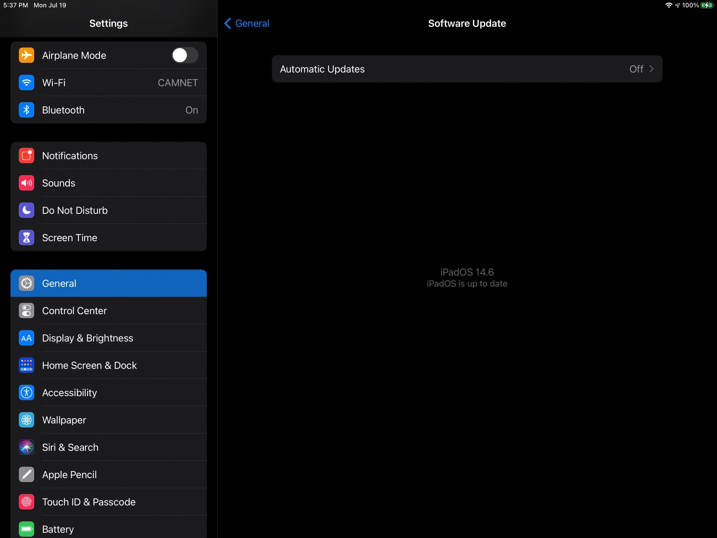Select the Screen Time row
This screenshot has height=538, width=717.
(x=109, y=237)
